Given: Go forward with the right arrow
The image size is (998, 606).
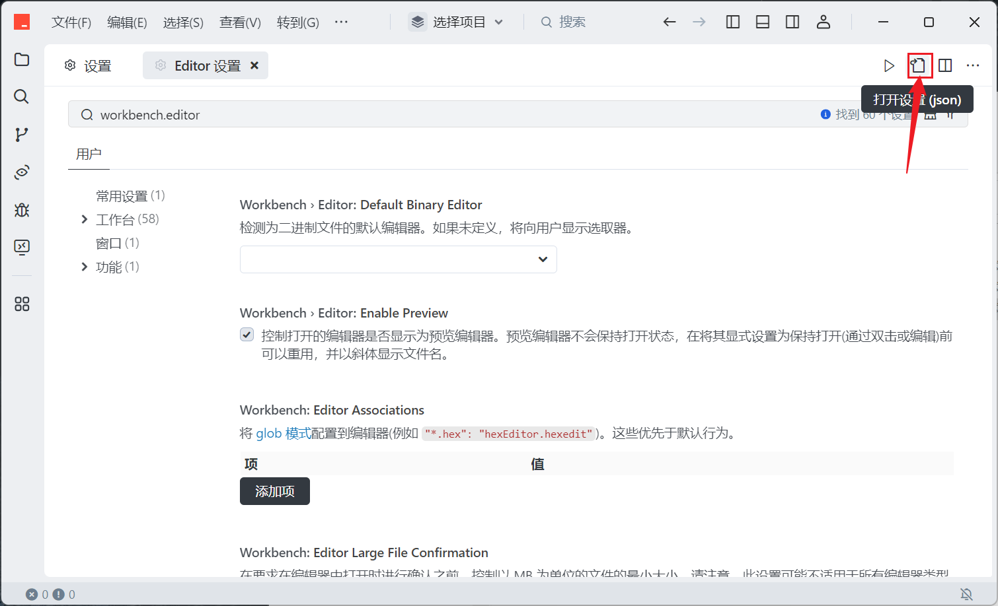Looking at the screenshot, I should [699, 22].
